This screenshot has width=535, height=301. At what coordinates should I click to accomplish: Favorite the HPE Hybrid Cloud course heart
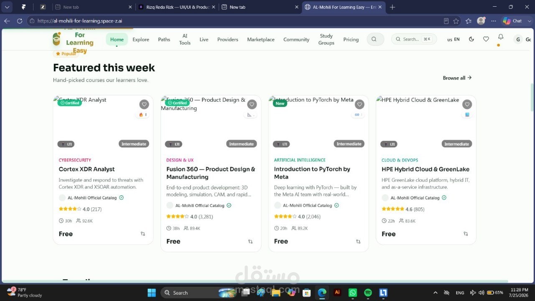467,105
